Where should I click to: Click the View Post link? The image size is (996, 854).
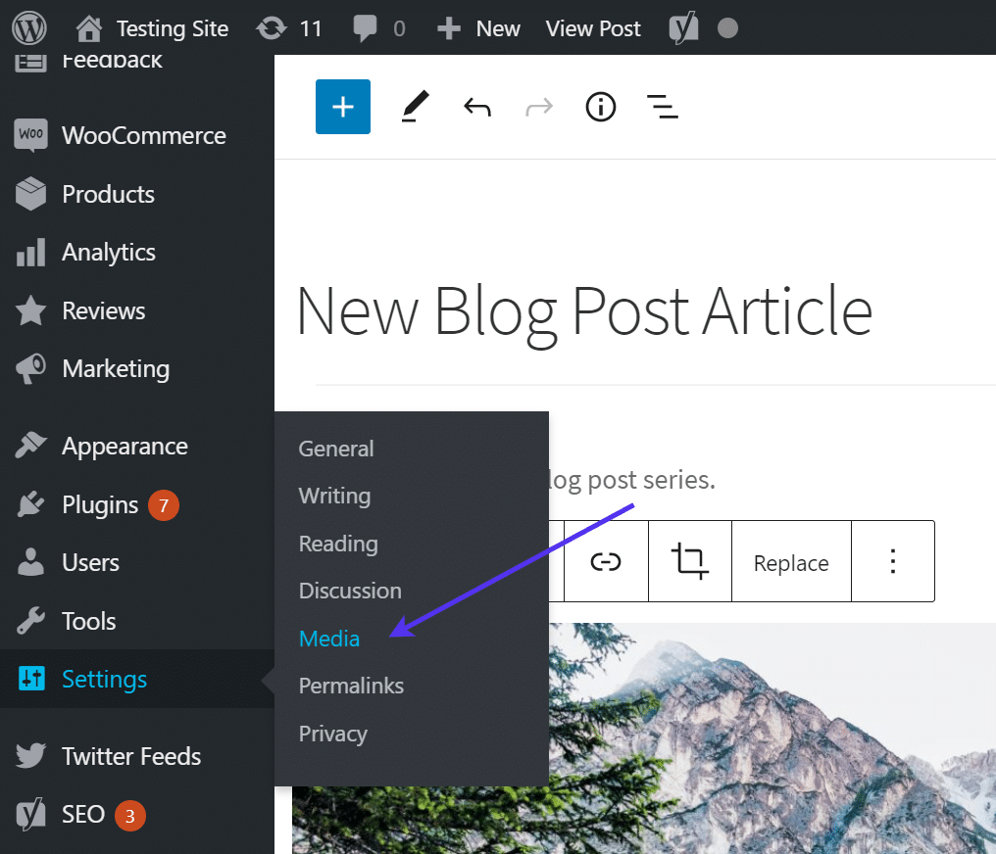[593, 28]
